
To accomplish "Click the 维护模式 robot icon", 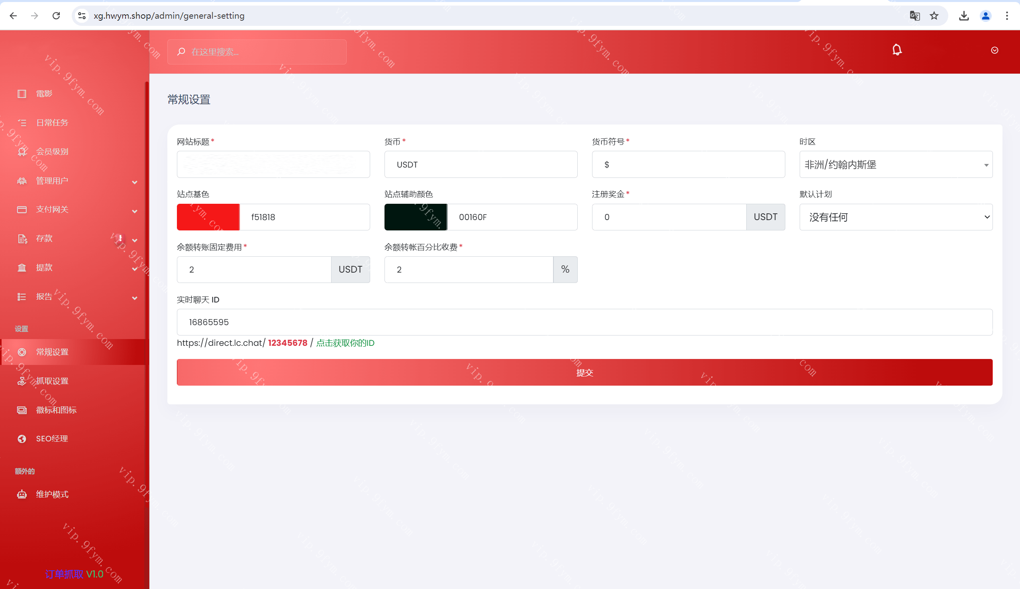I will 22,494.
